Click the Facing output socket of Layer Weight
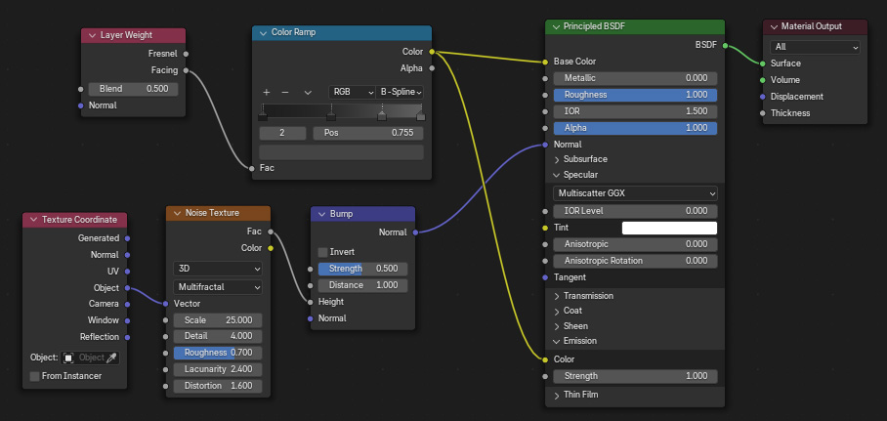 point(186,70)
